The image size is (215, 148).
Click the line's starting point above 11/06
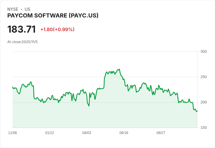point(13,87)
